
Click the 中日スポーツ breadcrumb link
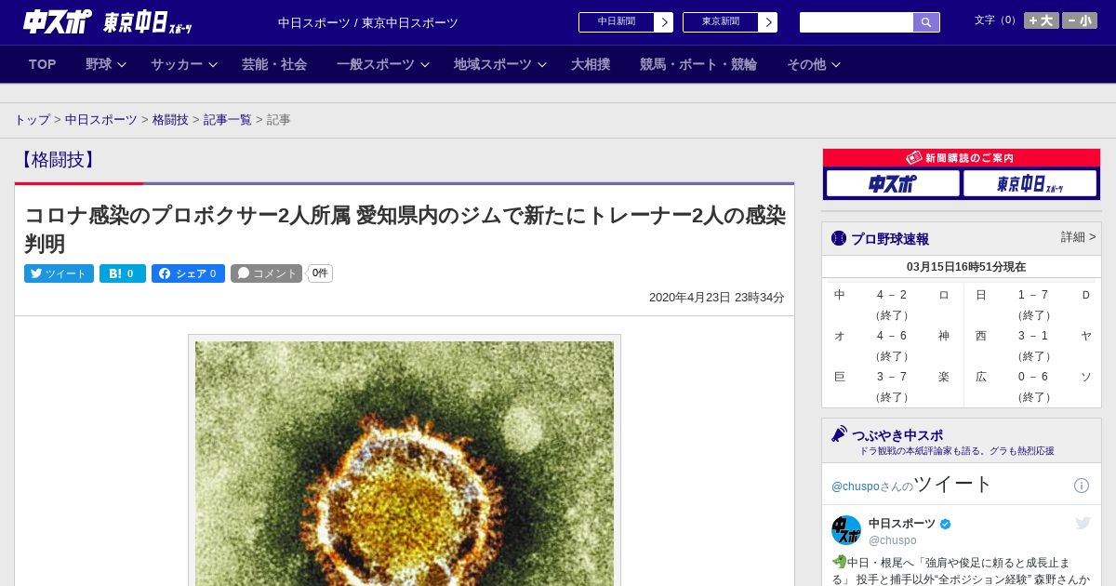coord(101,120)
